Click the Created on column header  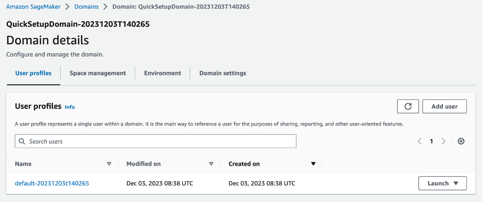coord(244,164)
